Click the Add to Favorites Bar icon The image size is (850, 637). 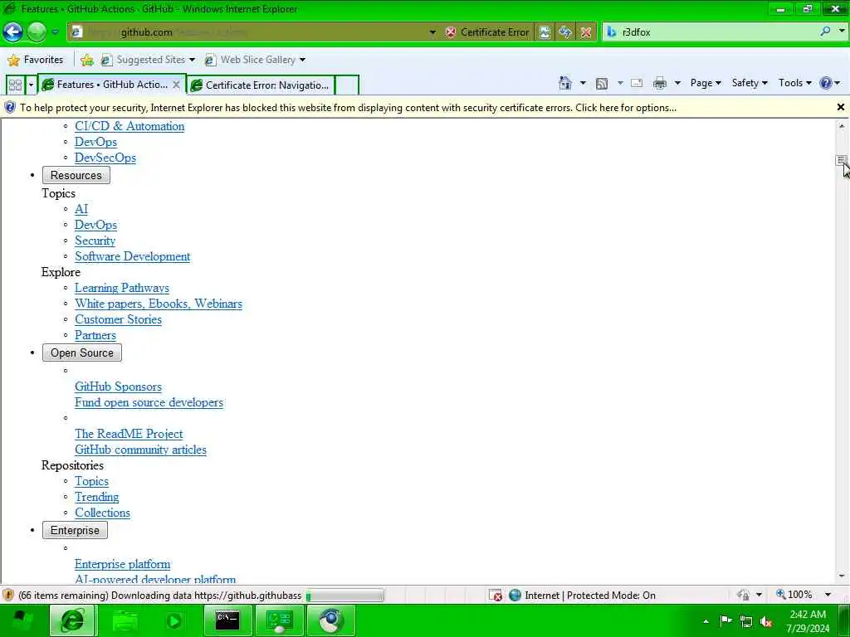click(86, 60)
